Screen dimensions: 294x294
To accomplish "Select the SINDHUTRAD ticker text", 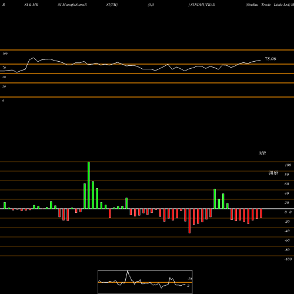I will pyautogui.click(x=203, y=5).
